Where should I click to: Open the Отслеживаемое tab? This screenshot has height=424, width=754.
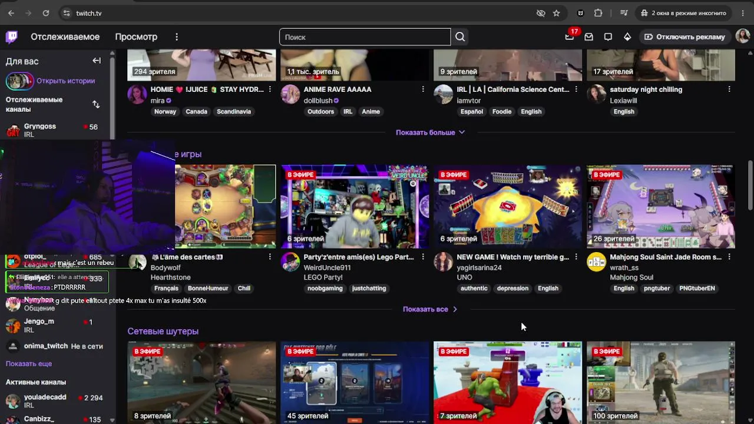[x=65, y=37]
